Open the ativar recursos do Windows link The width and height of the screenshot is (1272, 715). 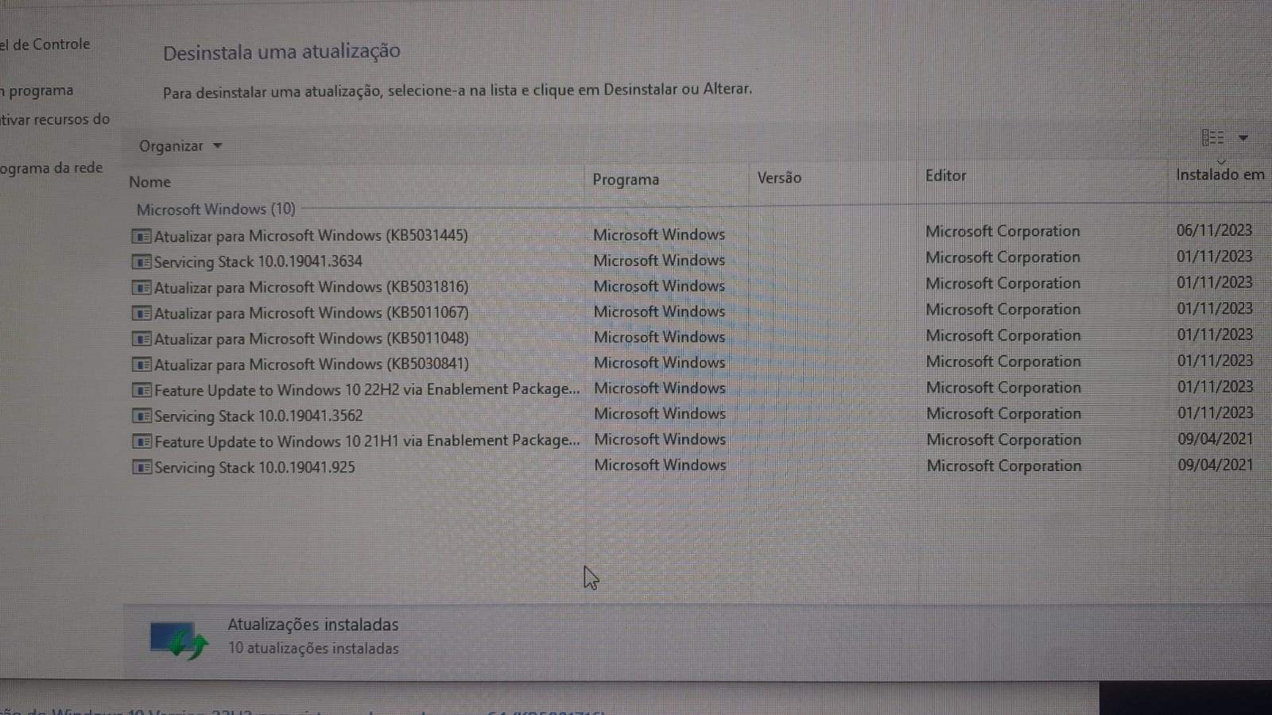tap(55, 120)
